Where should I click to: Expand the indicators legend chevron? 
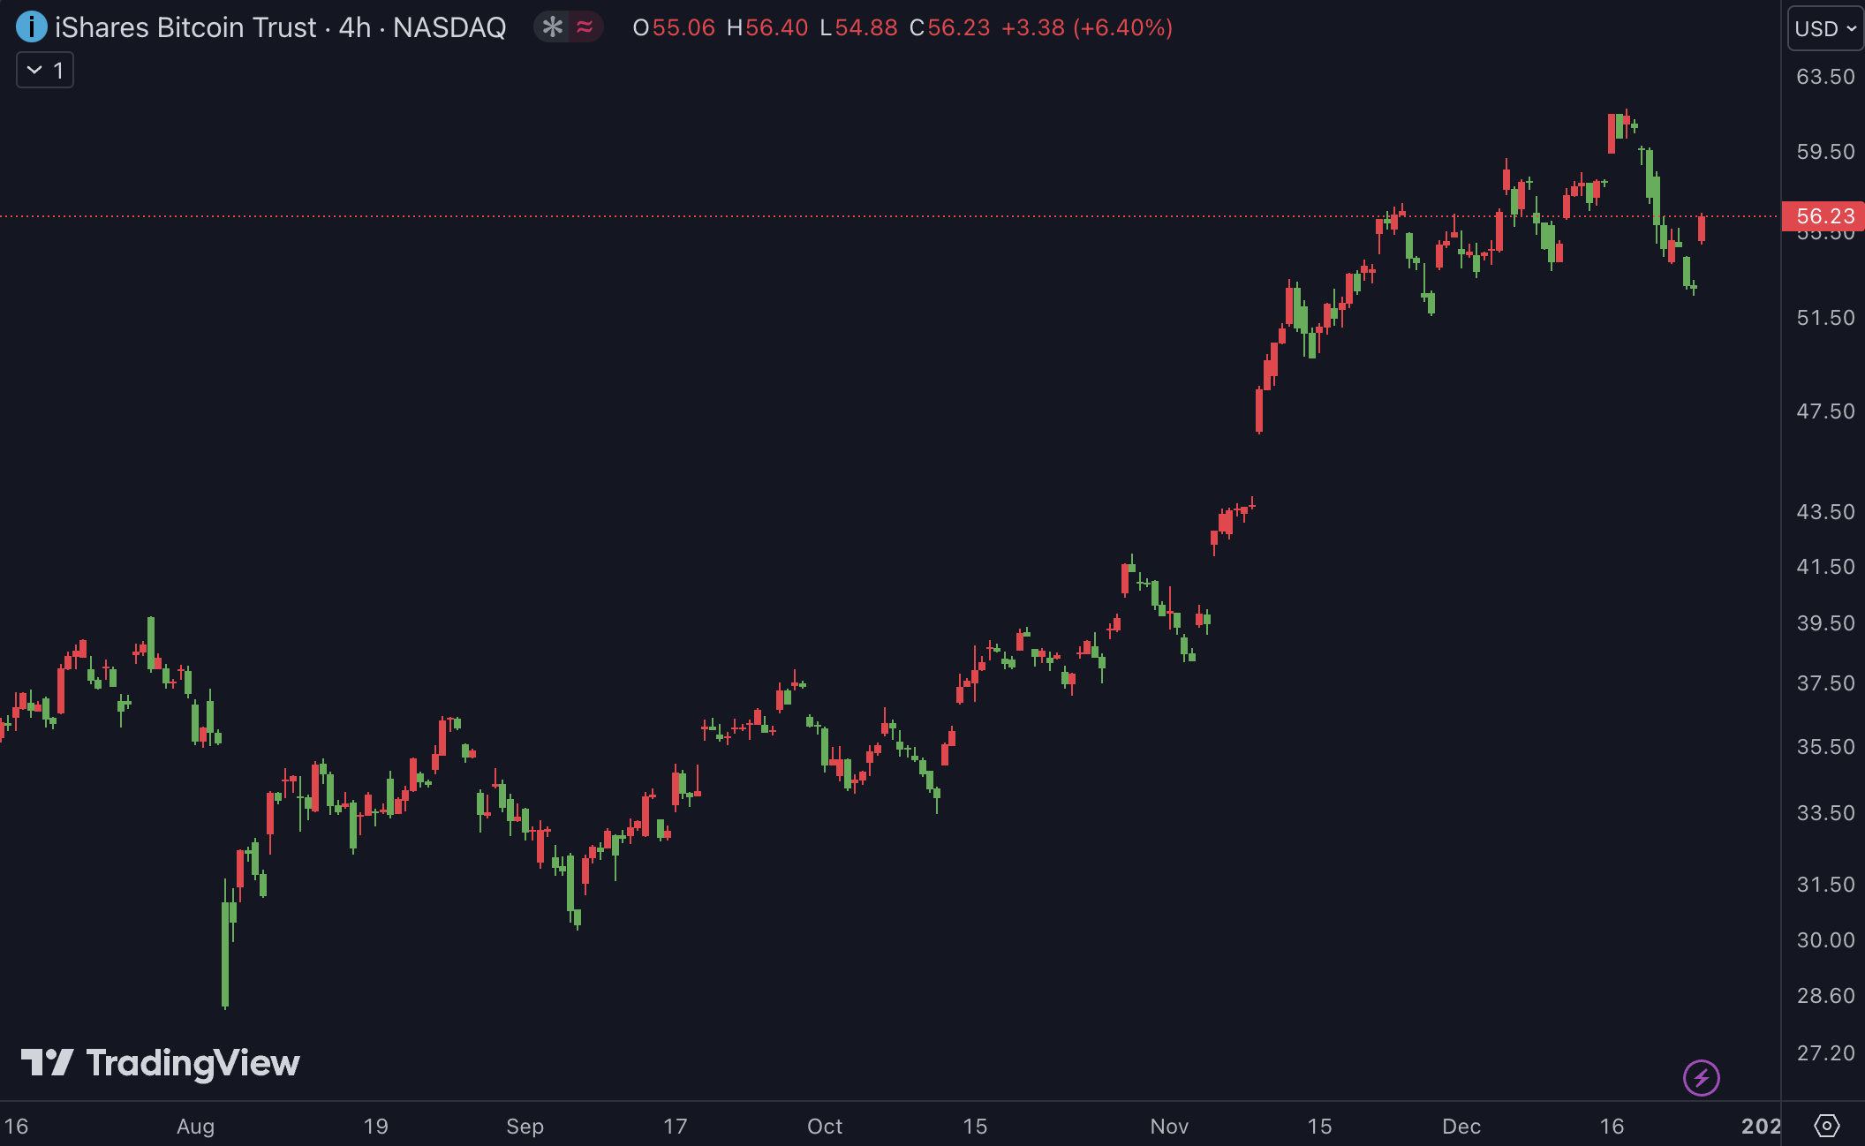click(x=34, y=70)
